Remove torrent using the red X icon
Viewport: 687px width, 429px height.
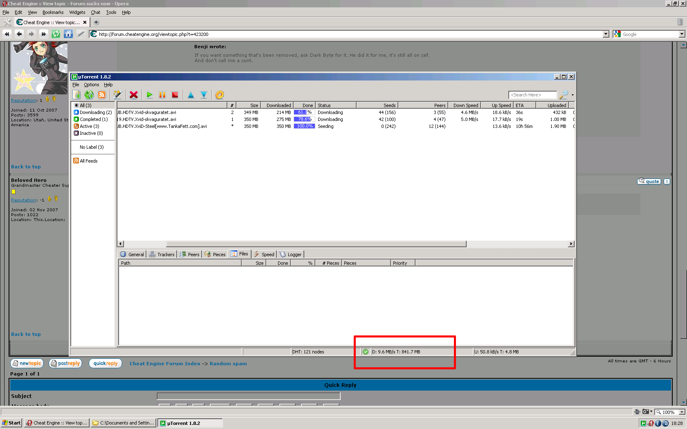coord(134,95)
